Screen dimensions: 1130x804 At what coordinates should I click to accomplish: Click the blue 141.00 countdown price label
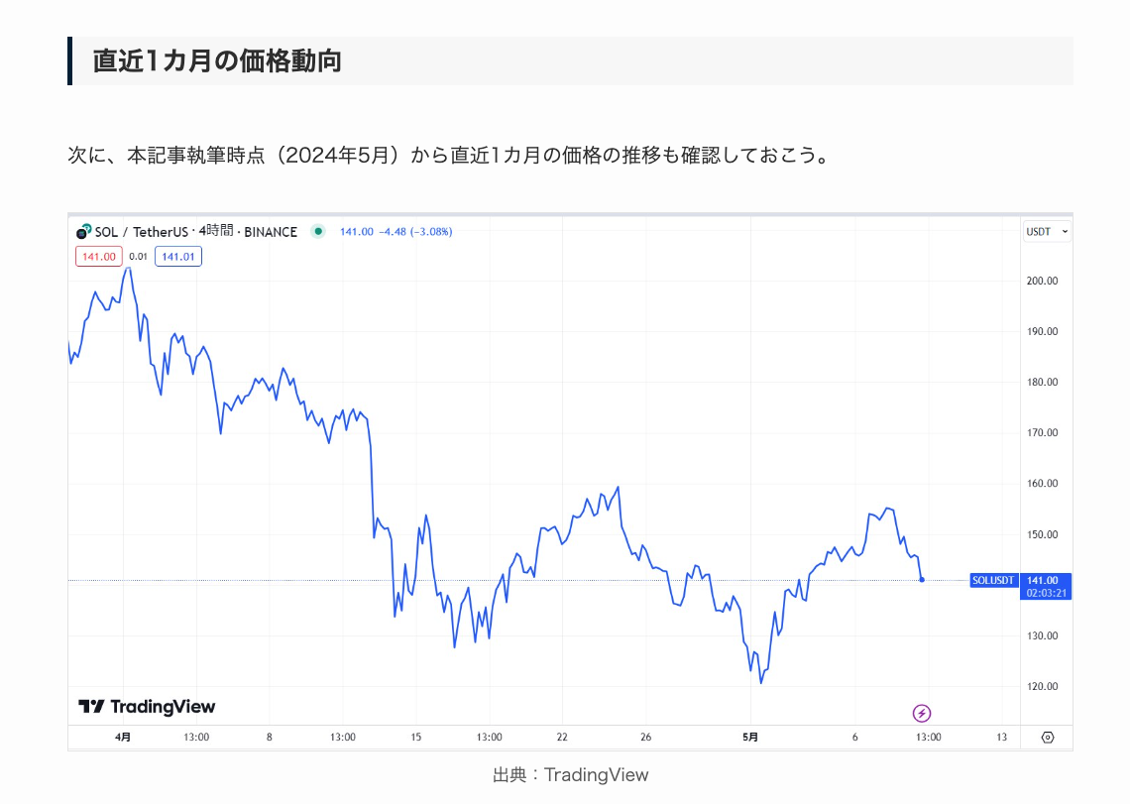click(1046, 586)
